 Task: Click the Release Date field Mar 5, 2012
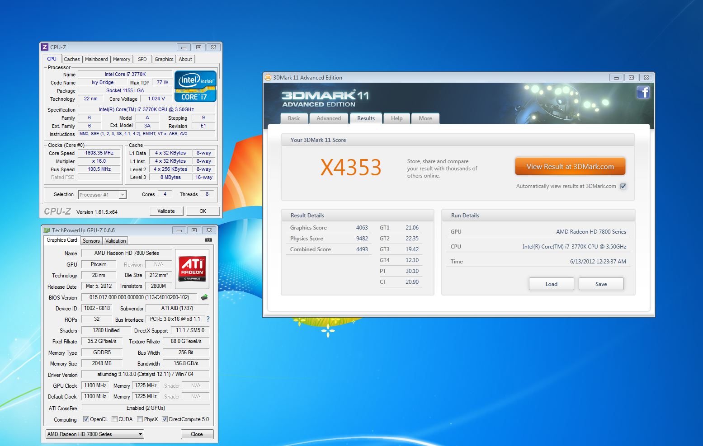[x=99, y=286]
